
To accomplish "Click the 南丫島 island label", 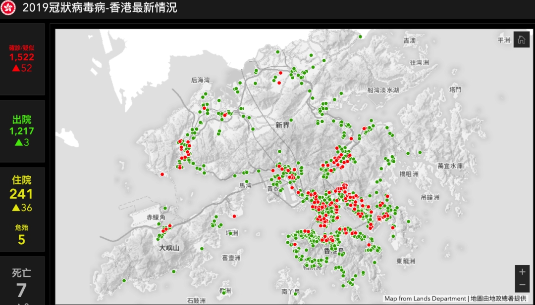I will click(x=290, y=292).
